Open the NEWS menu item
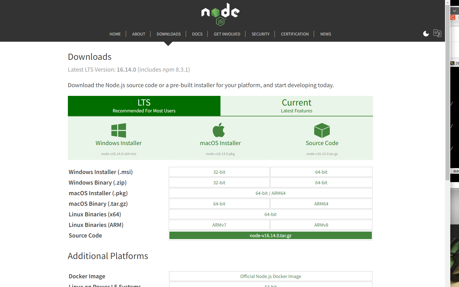Viewport: 459px width, 287px height. tap(326, 34)
